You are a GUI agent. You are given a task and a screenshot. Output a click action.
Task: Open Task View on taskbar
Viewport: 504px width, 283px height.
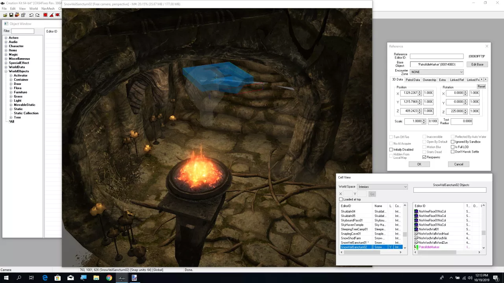[x=31, y=278]
